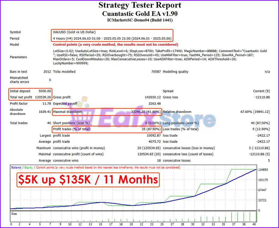Click the 'Profit factor' value 11.78
This screenshot has width=279, height=228.
47,104
